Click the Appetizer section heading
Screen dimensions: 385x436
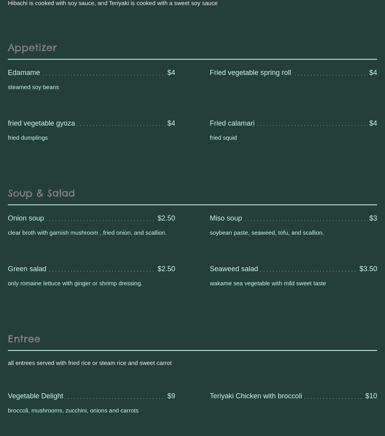click(32, 47)
